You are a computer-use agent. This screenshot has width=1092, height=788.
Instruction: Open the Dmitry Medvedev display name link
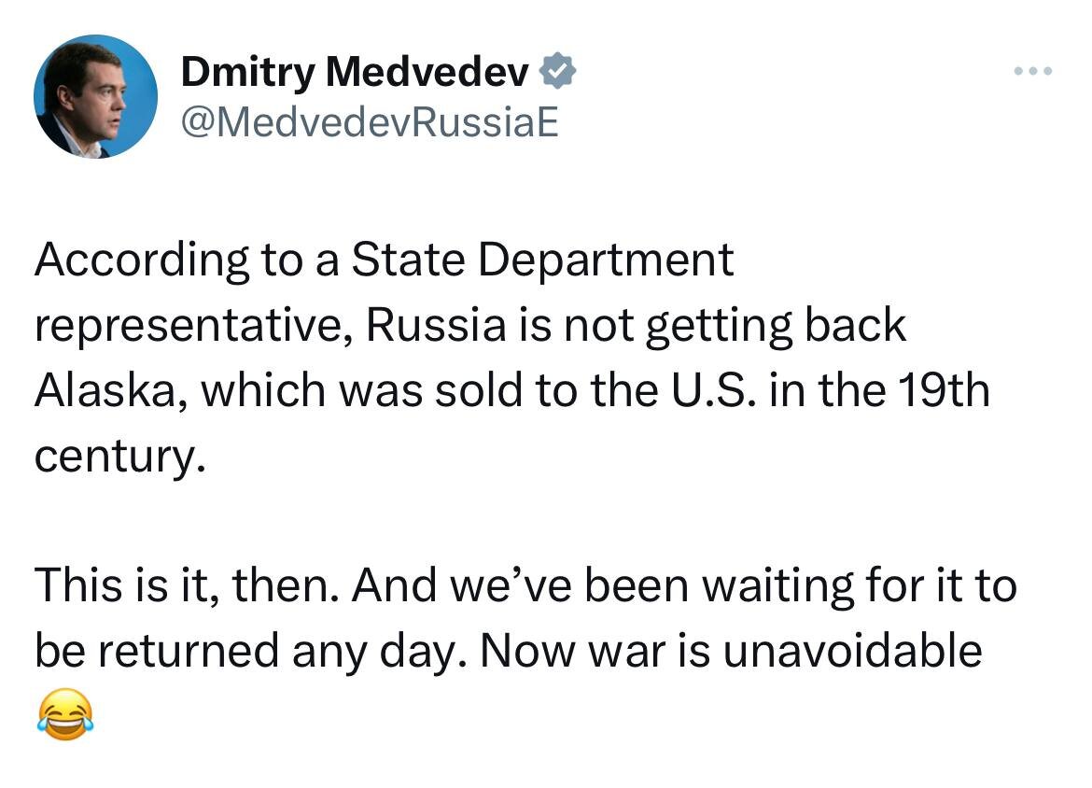click(x=355, y=71)
